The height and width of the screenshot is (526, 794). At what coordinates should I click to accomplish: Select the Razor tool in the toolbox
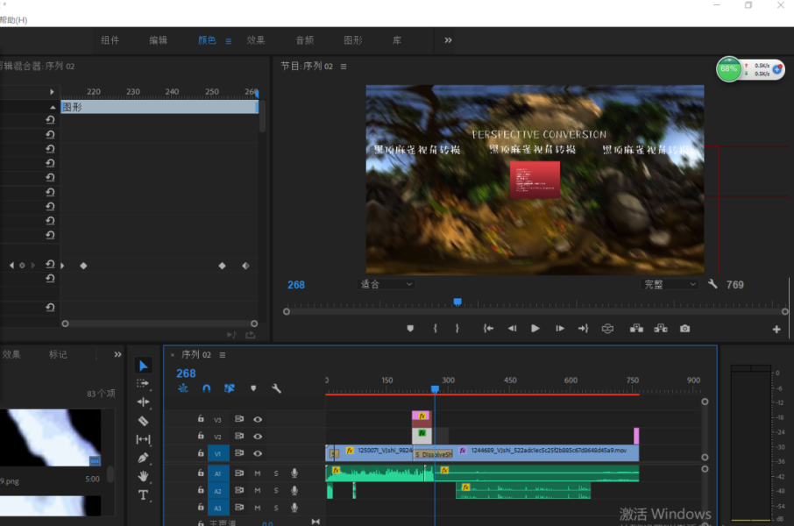[144, 421]
